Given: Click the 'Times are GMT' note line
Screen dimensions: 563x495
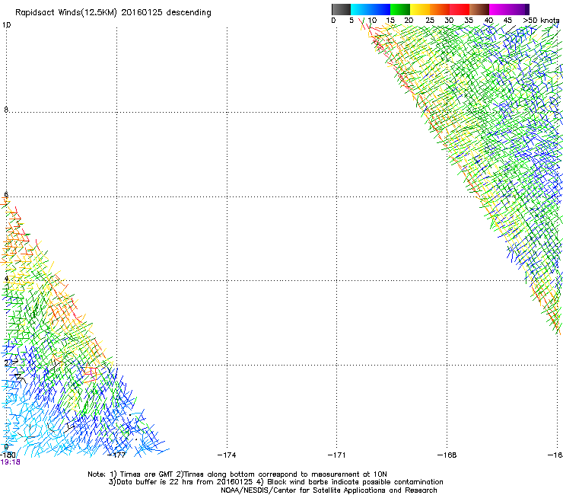Looking at the screenshot, I should (237, 474).
